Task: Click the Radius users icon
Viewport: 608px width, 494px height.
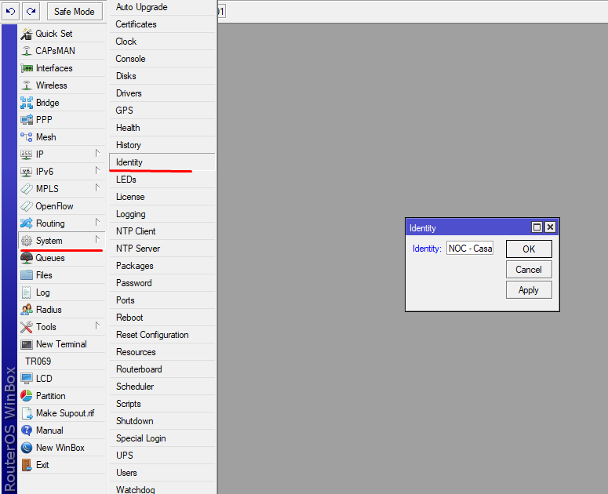Action: pyautogui.click(x=27, y=310)
